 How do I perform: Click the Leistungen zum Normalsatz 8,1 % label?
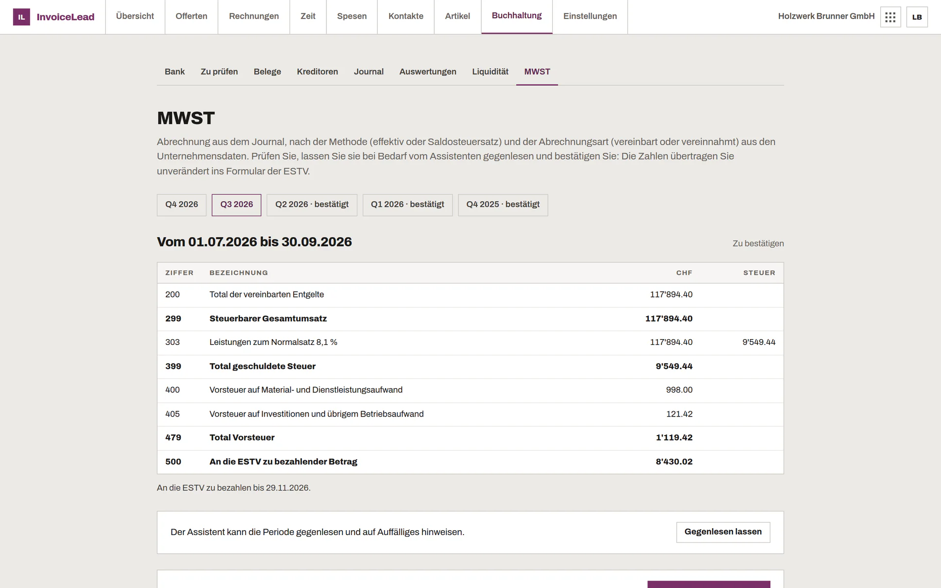(273, 343)
